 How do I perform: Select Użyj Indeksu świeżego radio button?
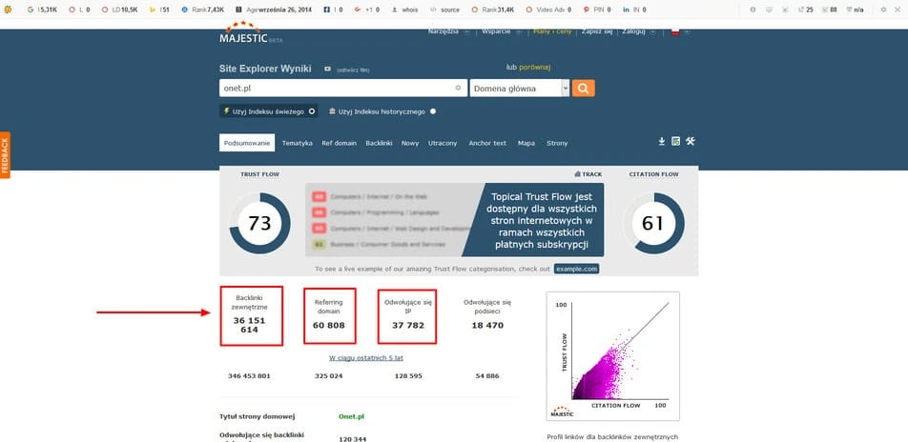312,111
